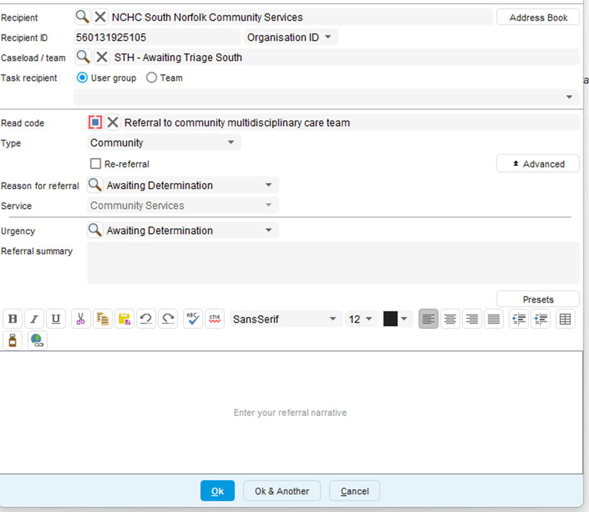589x512 pixels.
Task: Run the ABC spell check icon
Action: click(x=193, y=319)
